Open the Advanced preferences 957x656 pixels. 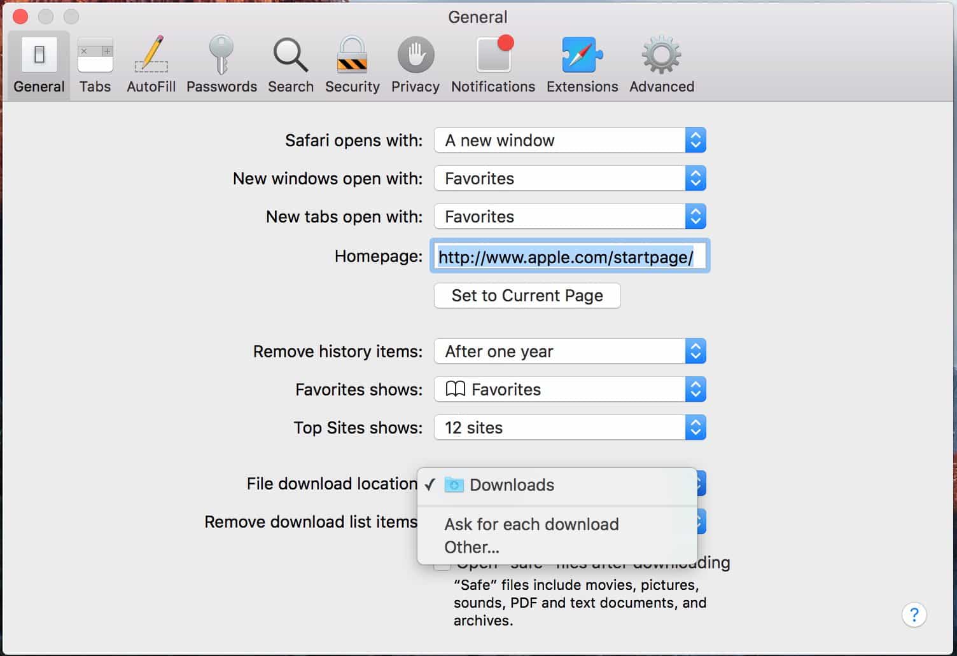click(x=661, y=64)
